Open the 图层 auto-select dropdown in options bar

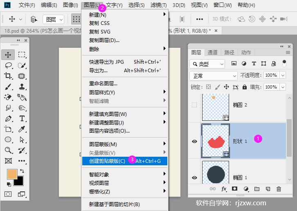coord(54,20)
